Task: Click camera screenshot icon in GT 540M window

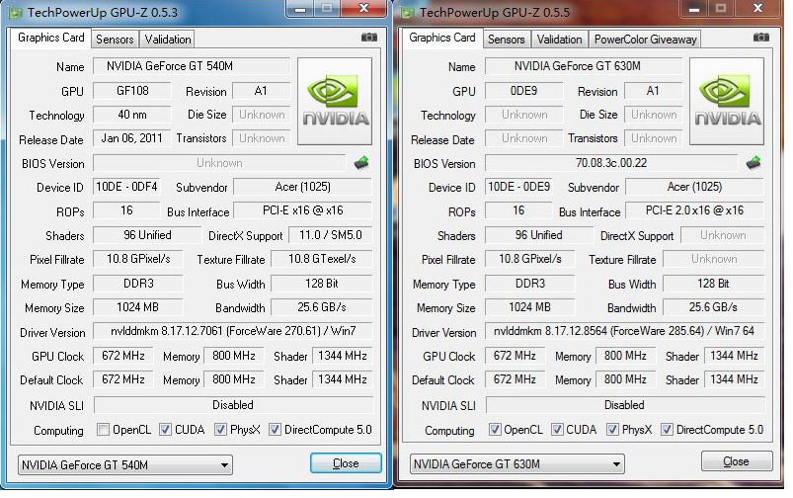Action: coord(369,38)
